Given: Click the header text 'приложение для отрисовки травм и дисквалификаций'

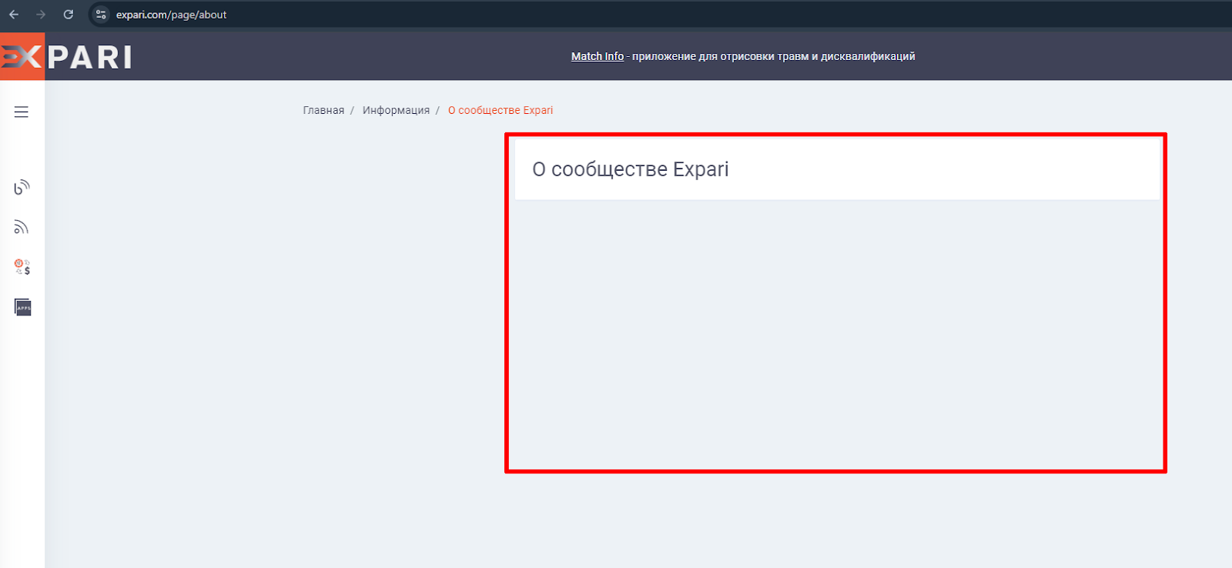Looking at the screenshot, I should pyautogui.click(x=774, y=56).
